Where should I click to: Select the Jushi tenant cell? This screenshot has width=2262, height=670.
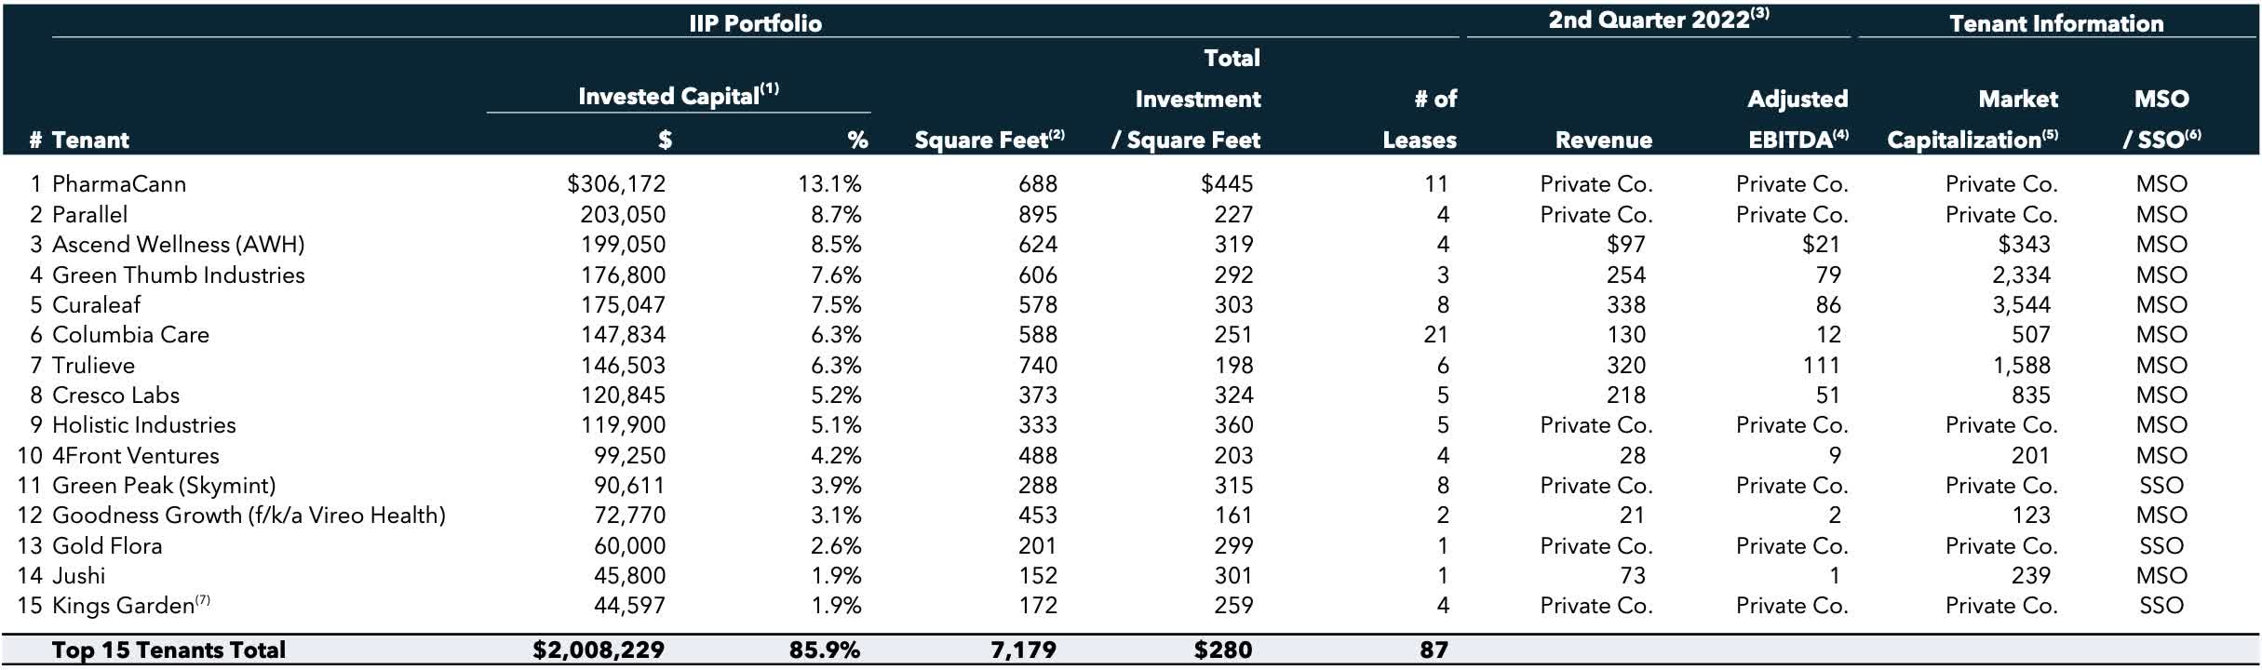coord(78,576)
